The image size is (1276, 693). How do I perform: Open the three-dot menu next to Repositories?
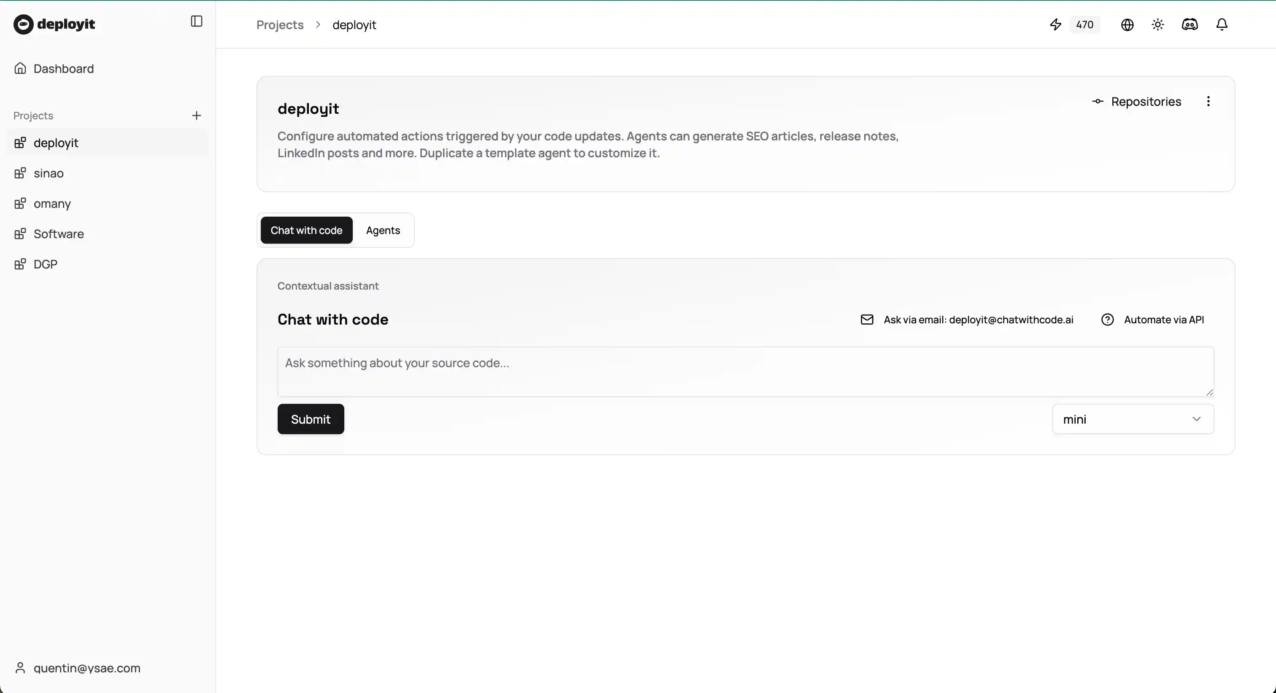click(x=1208, y=102)
